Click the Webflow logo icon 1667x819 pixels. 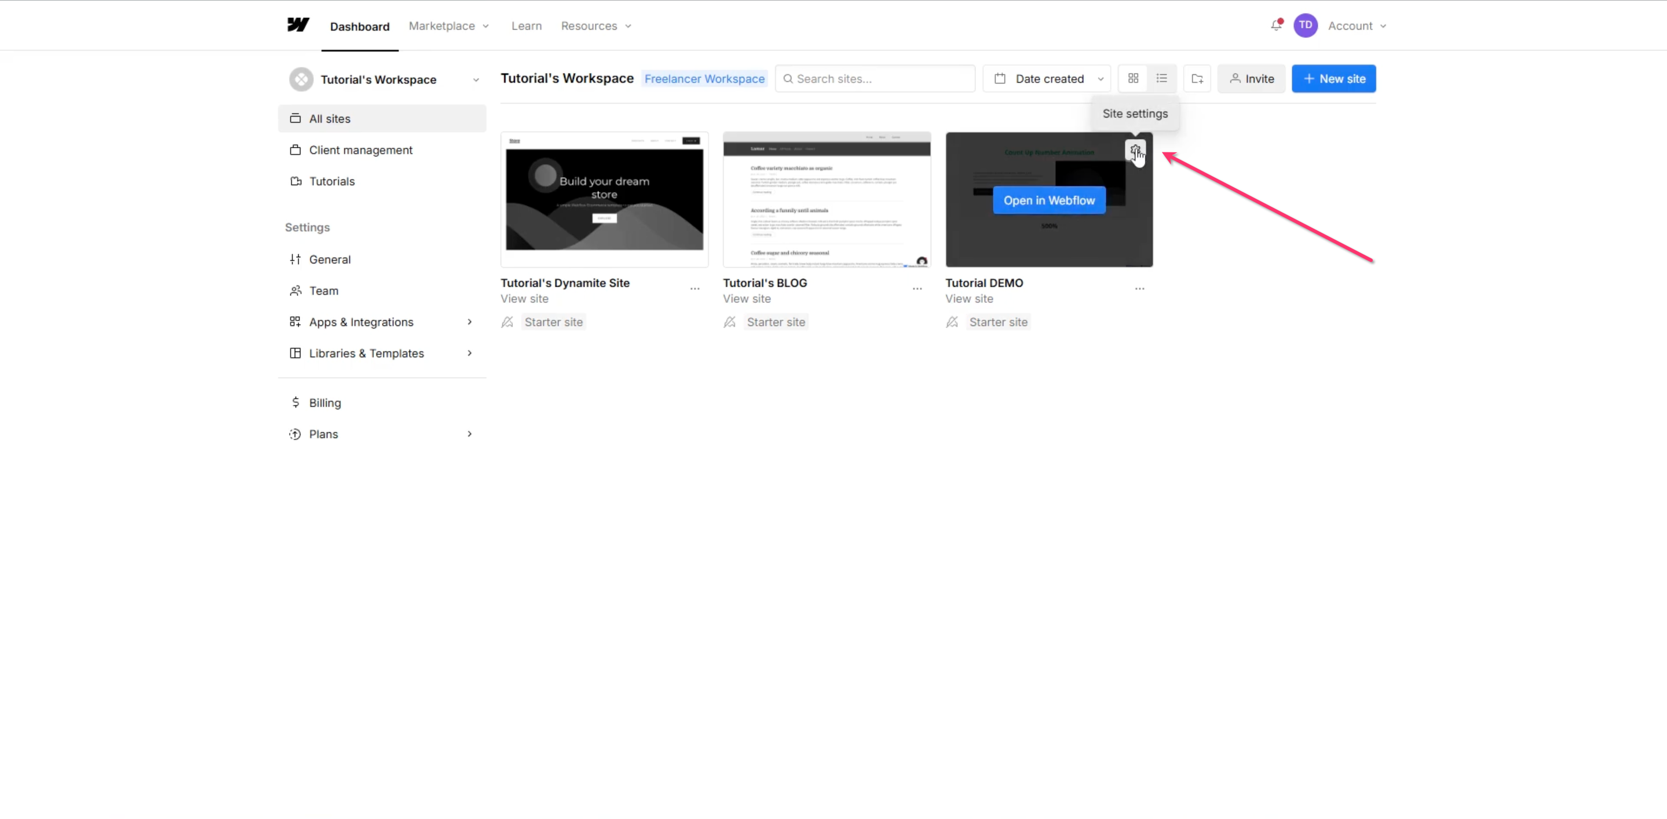[x=298, y=25]
